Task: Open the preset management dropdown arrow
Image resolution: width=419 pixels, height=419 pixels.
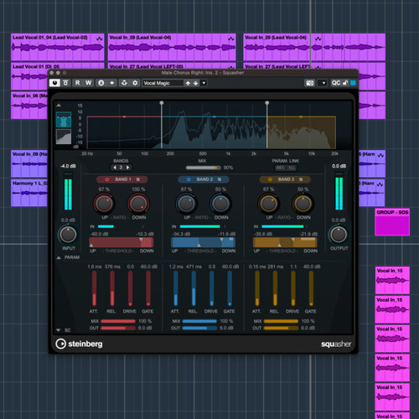Action: (x=204, y=83)
